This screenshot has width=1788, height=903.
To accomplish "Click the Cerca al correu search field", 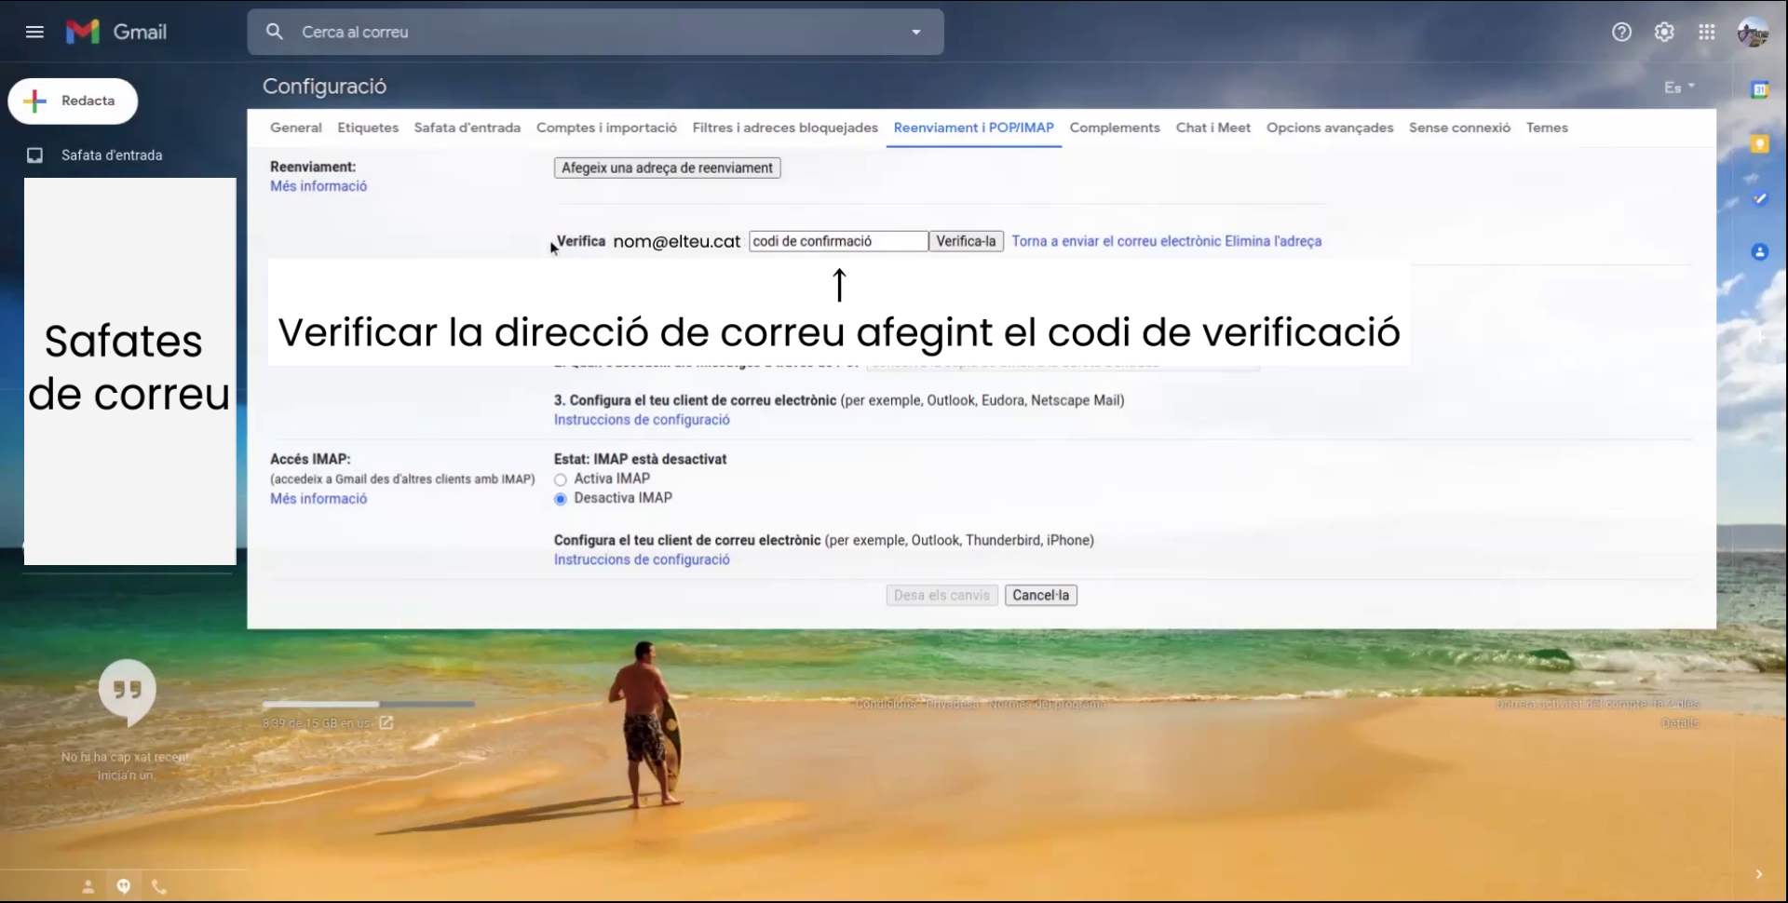I will pyautogui.click(x=596, y=32).
